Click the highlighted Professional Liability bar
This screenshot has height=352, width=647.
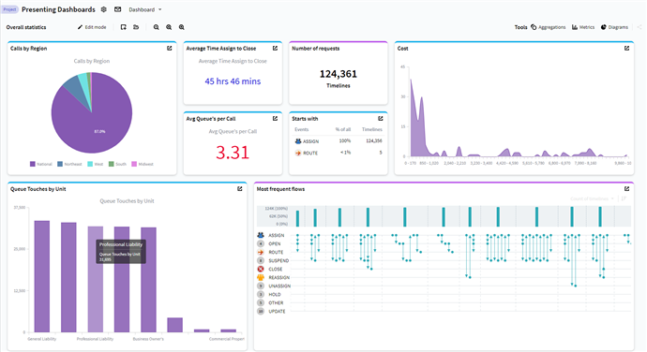tap(96, 279)
